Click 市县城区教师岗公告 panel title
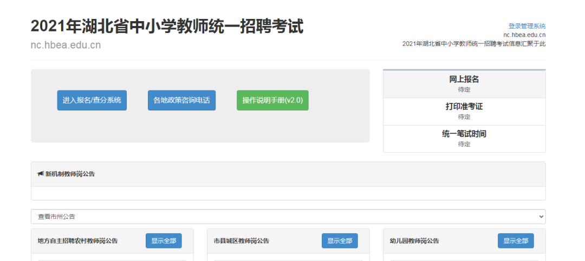This screenshot has height=261, width=585. coord(242,241)
